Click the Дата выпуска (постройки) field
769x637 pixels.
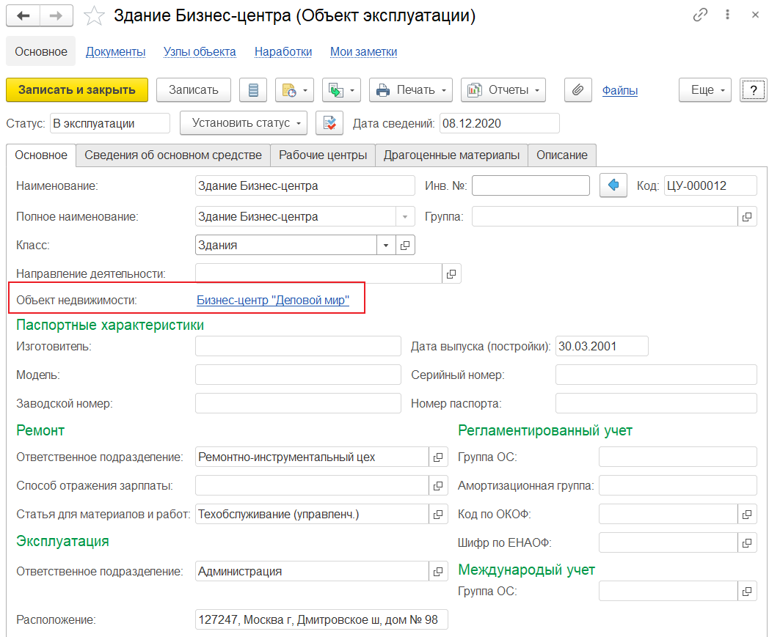click(601, 346)
